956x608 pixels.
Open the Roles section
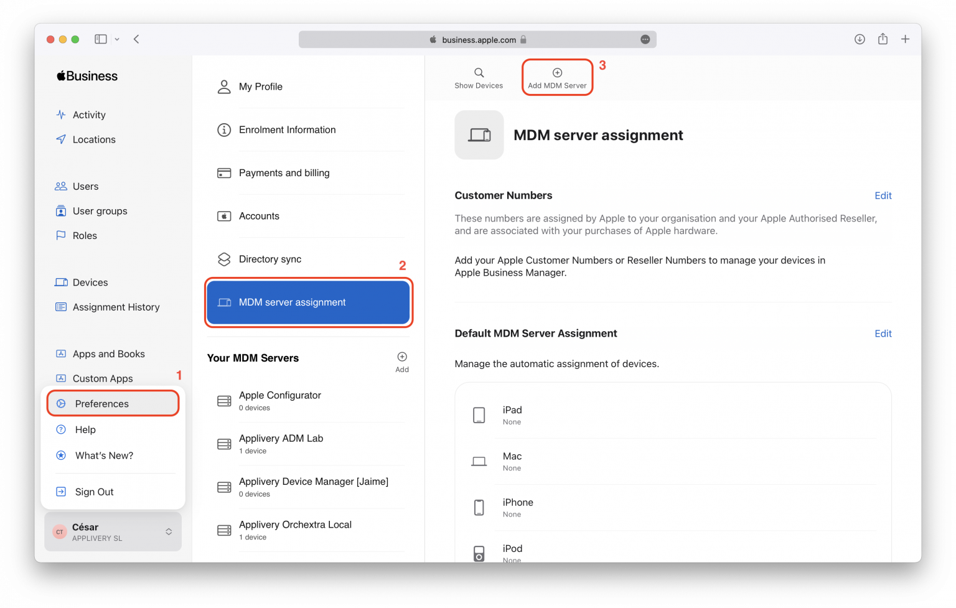click(x=84, y=235)
